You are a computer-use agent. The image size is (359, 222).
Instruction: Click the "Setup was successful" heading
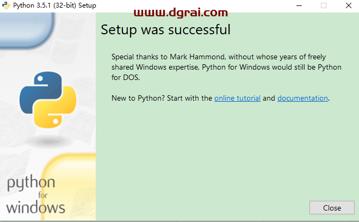[x=165, y=29]
